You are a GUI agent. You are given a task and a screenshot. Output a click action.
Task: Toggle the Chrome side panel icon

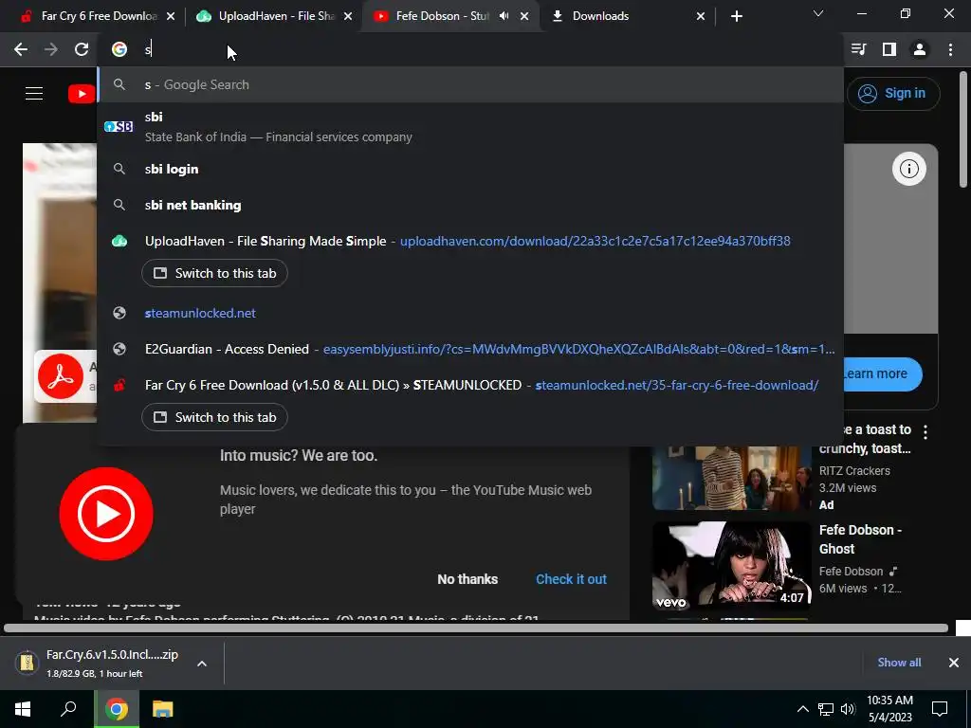tap(889, 49)
